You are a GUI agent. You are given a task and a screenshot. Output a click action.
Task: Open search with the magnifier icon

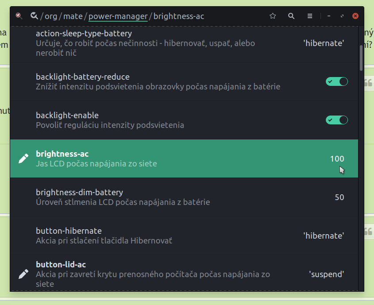(x=291, y=16)
